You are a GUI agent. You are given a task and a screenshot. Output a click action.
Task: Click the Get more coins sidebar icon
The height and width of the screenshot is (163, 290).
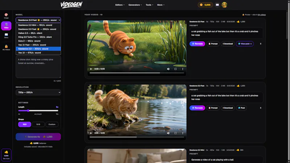tap(6, 155)
